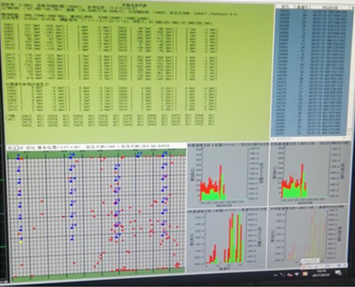
Task: Show hidden icons in the taskbar tray
Action: (x=276, y=275)
